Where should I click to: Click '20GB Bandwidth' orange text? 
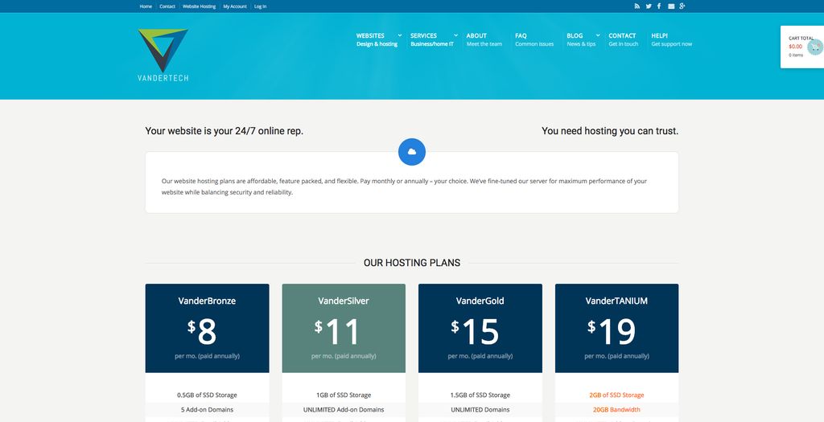(x=617, y=410)
